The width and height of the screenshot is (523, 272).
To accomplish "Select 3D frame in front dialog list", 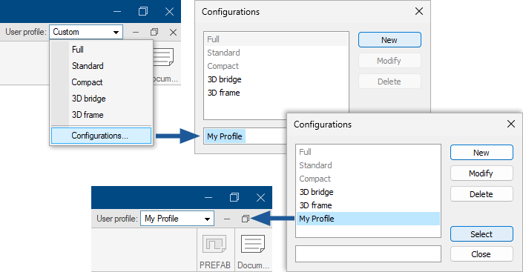I will 368,205.
